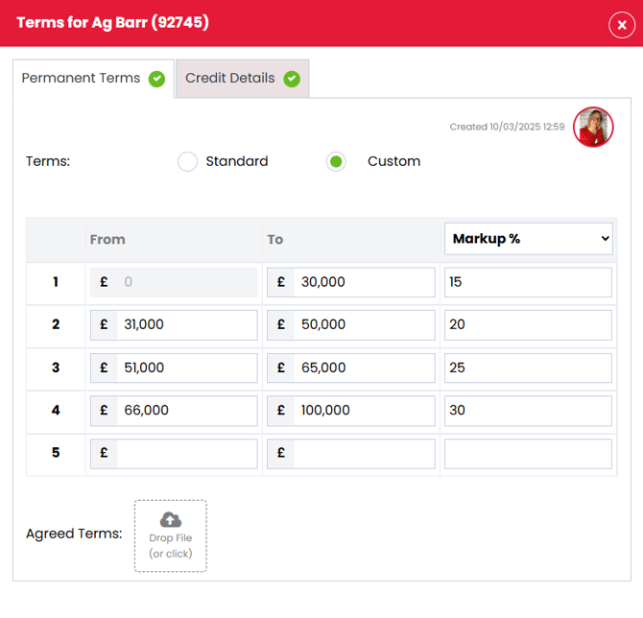Viewport: 643px width, 618px height.
Task: Select the Standard terms radio button
Action: (x=187, y=161)
